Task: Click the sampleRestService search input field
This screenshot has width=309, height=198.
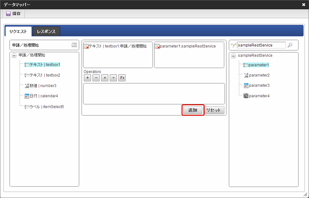Action: click(x=261, y=45)
